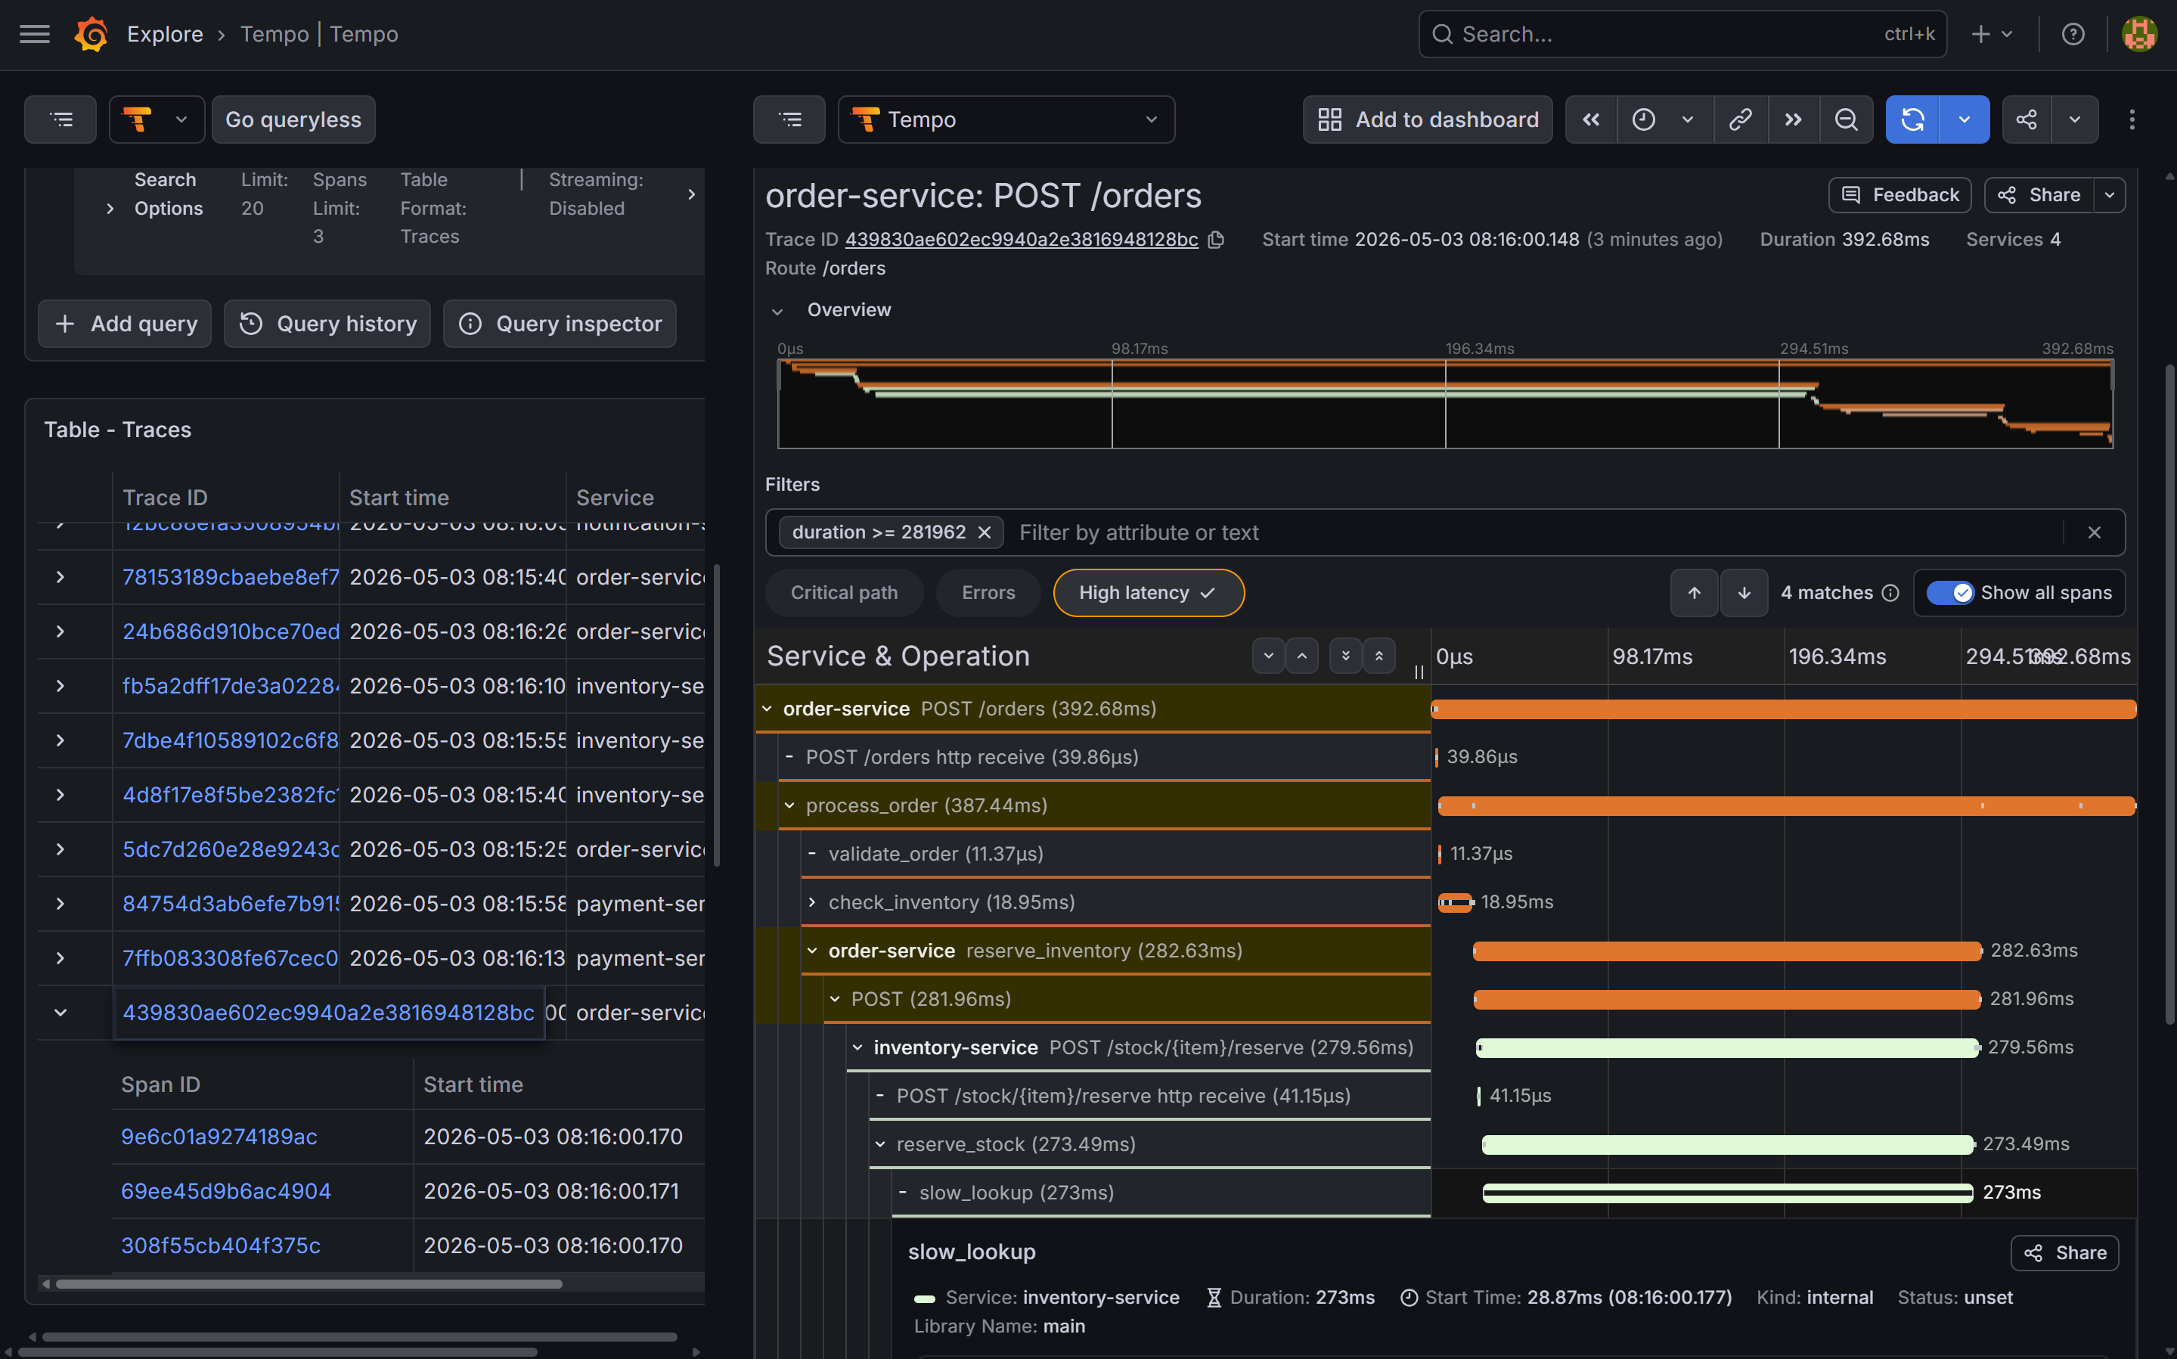Image resolution: width=2177 pixels, height=1359 pixels.
Task: Open span ID 9e6c01a9274189ac link
Action: [x=219, y=1137]
